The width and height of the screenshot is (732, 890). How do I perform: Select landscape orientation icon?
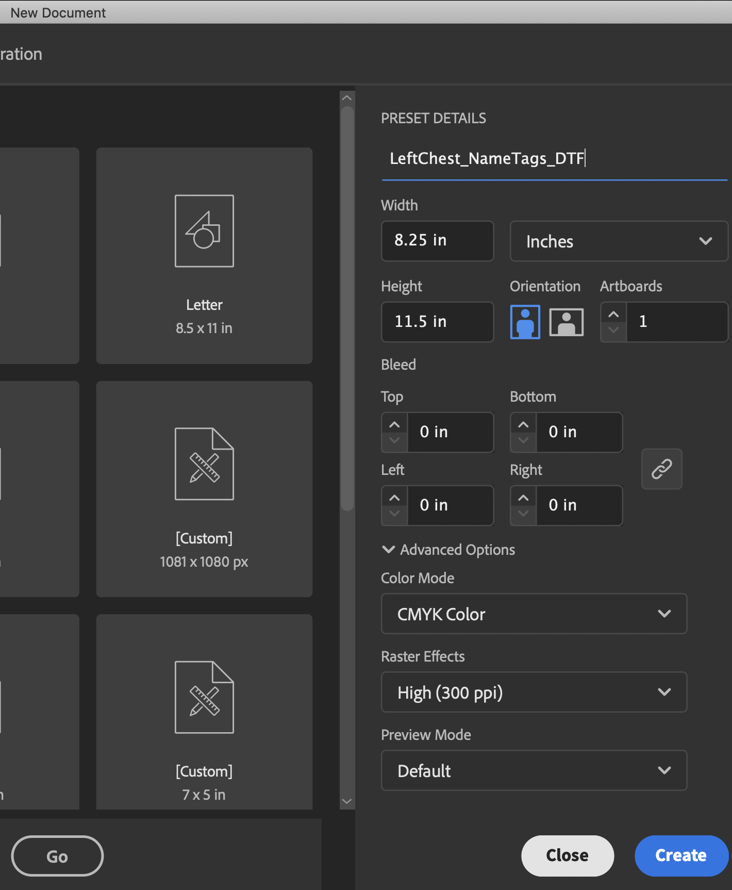[566, 322]
